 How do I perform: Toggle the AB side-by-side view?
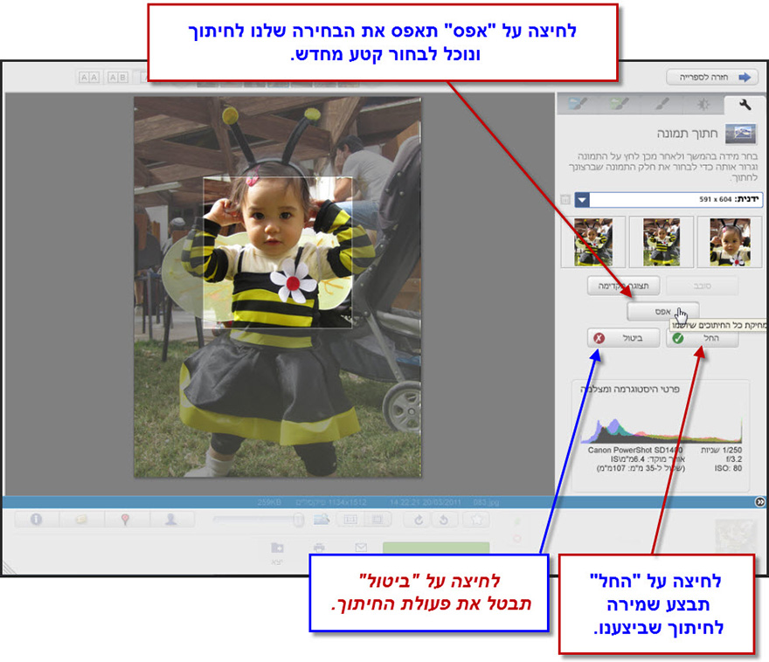120,78
